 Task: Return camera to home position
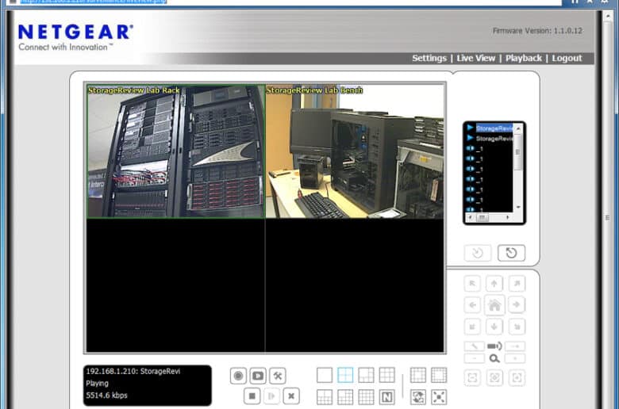coord(494,305)
